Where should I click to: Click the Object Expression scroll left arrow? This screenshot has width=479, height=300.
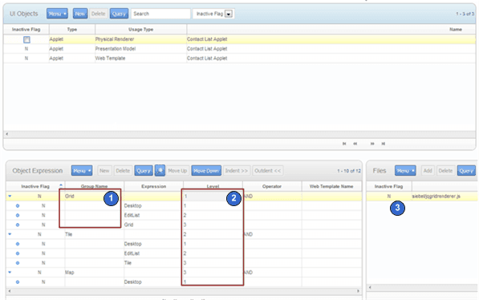tap(9, 291)
